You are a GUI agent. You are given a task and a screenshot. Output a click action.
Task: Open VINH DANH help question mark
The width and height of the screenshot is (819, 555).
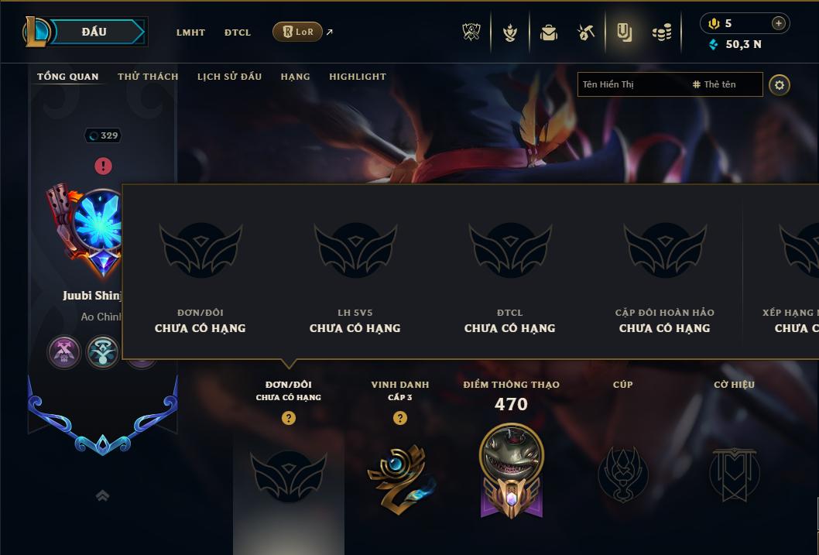[x=400, y=418]
